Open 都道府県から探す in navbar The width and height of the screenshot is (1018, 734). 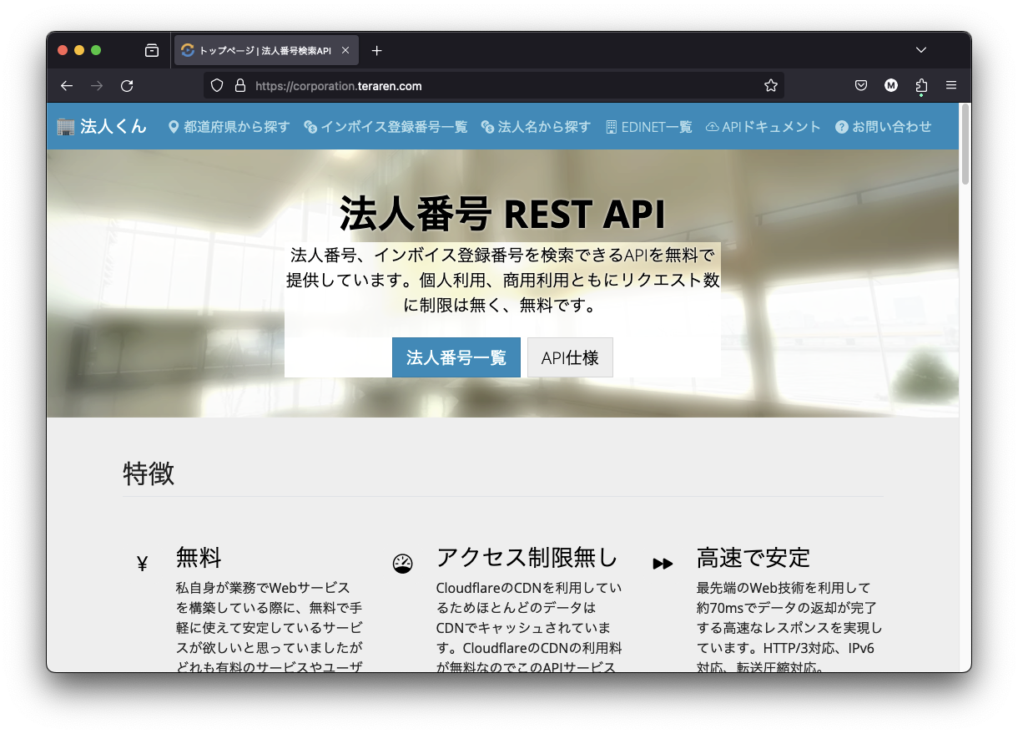229,127
